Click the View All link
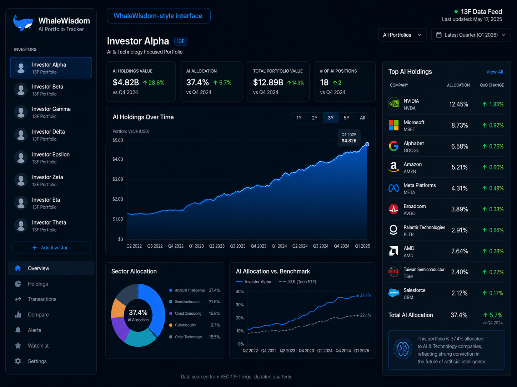The width and height of the screenshot is (517, 387). point(495,72)
